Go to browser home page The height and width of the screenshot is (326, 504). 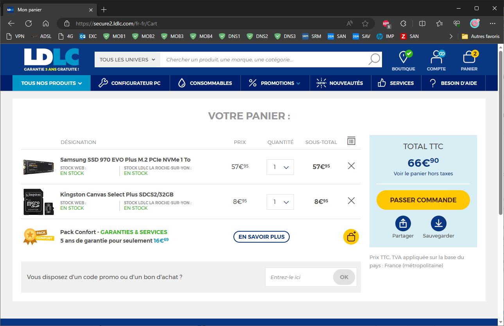46,23
